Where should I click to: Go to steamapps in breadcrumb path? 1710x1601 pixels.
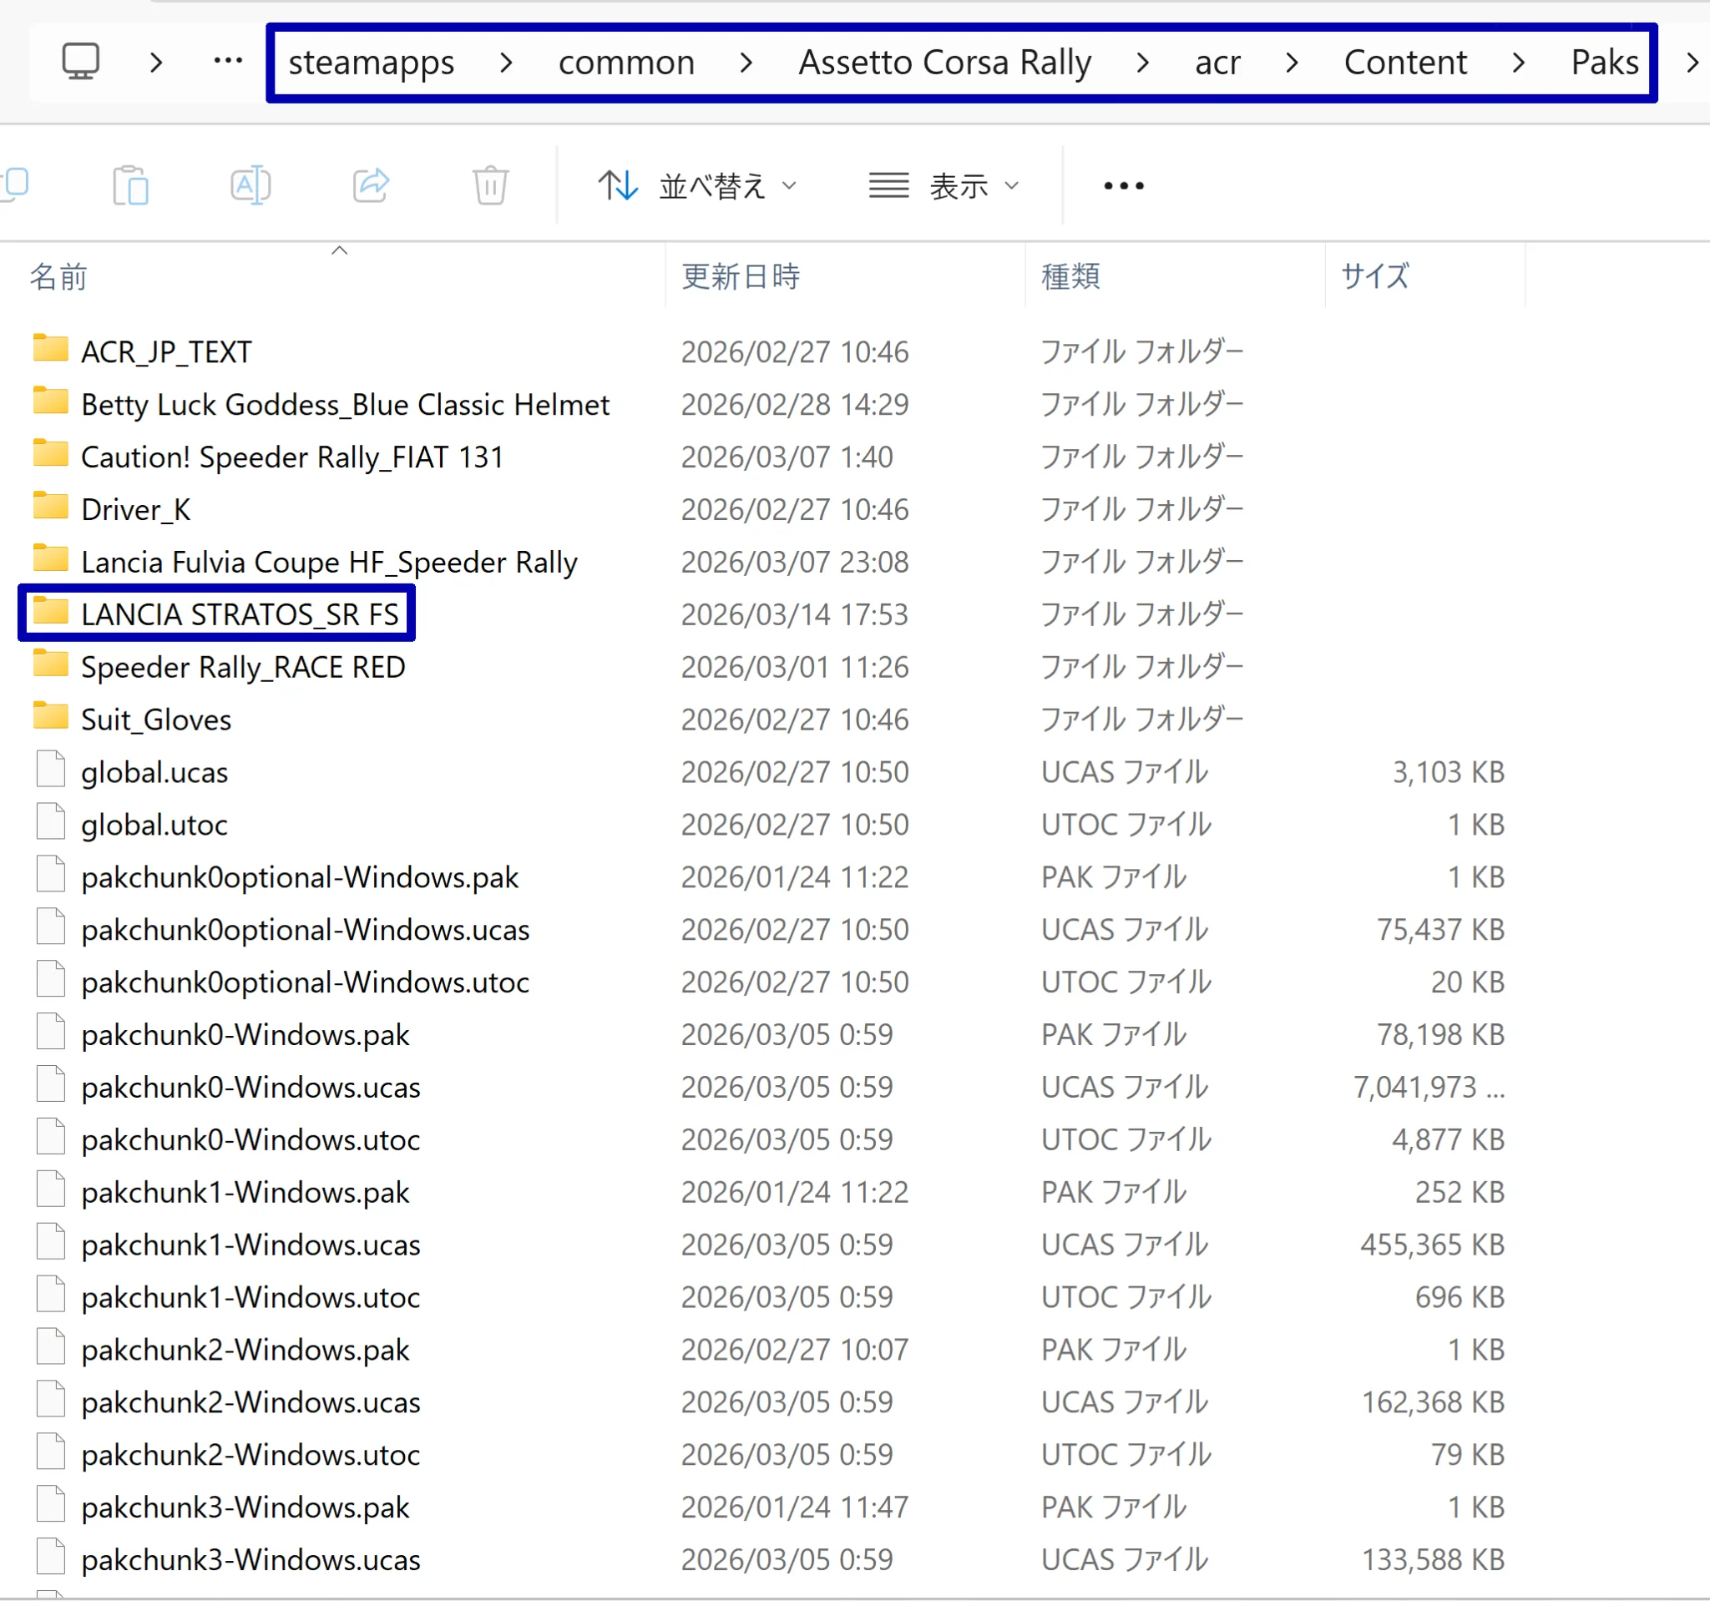click(371, 63)
